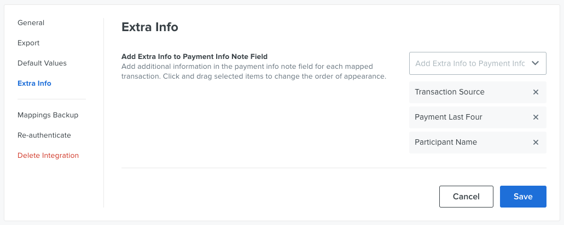Select the Participant Name chip
Screen dimensions: 564x225
click(478, 143)
